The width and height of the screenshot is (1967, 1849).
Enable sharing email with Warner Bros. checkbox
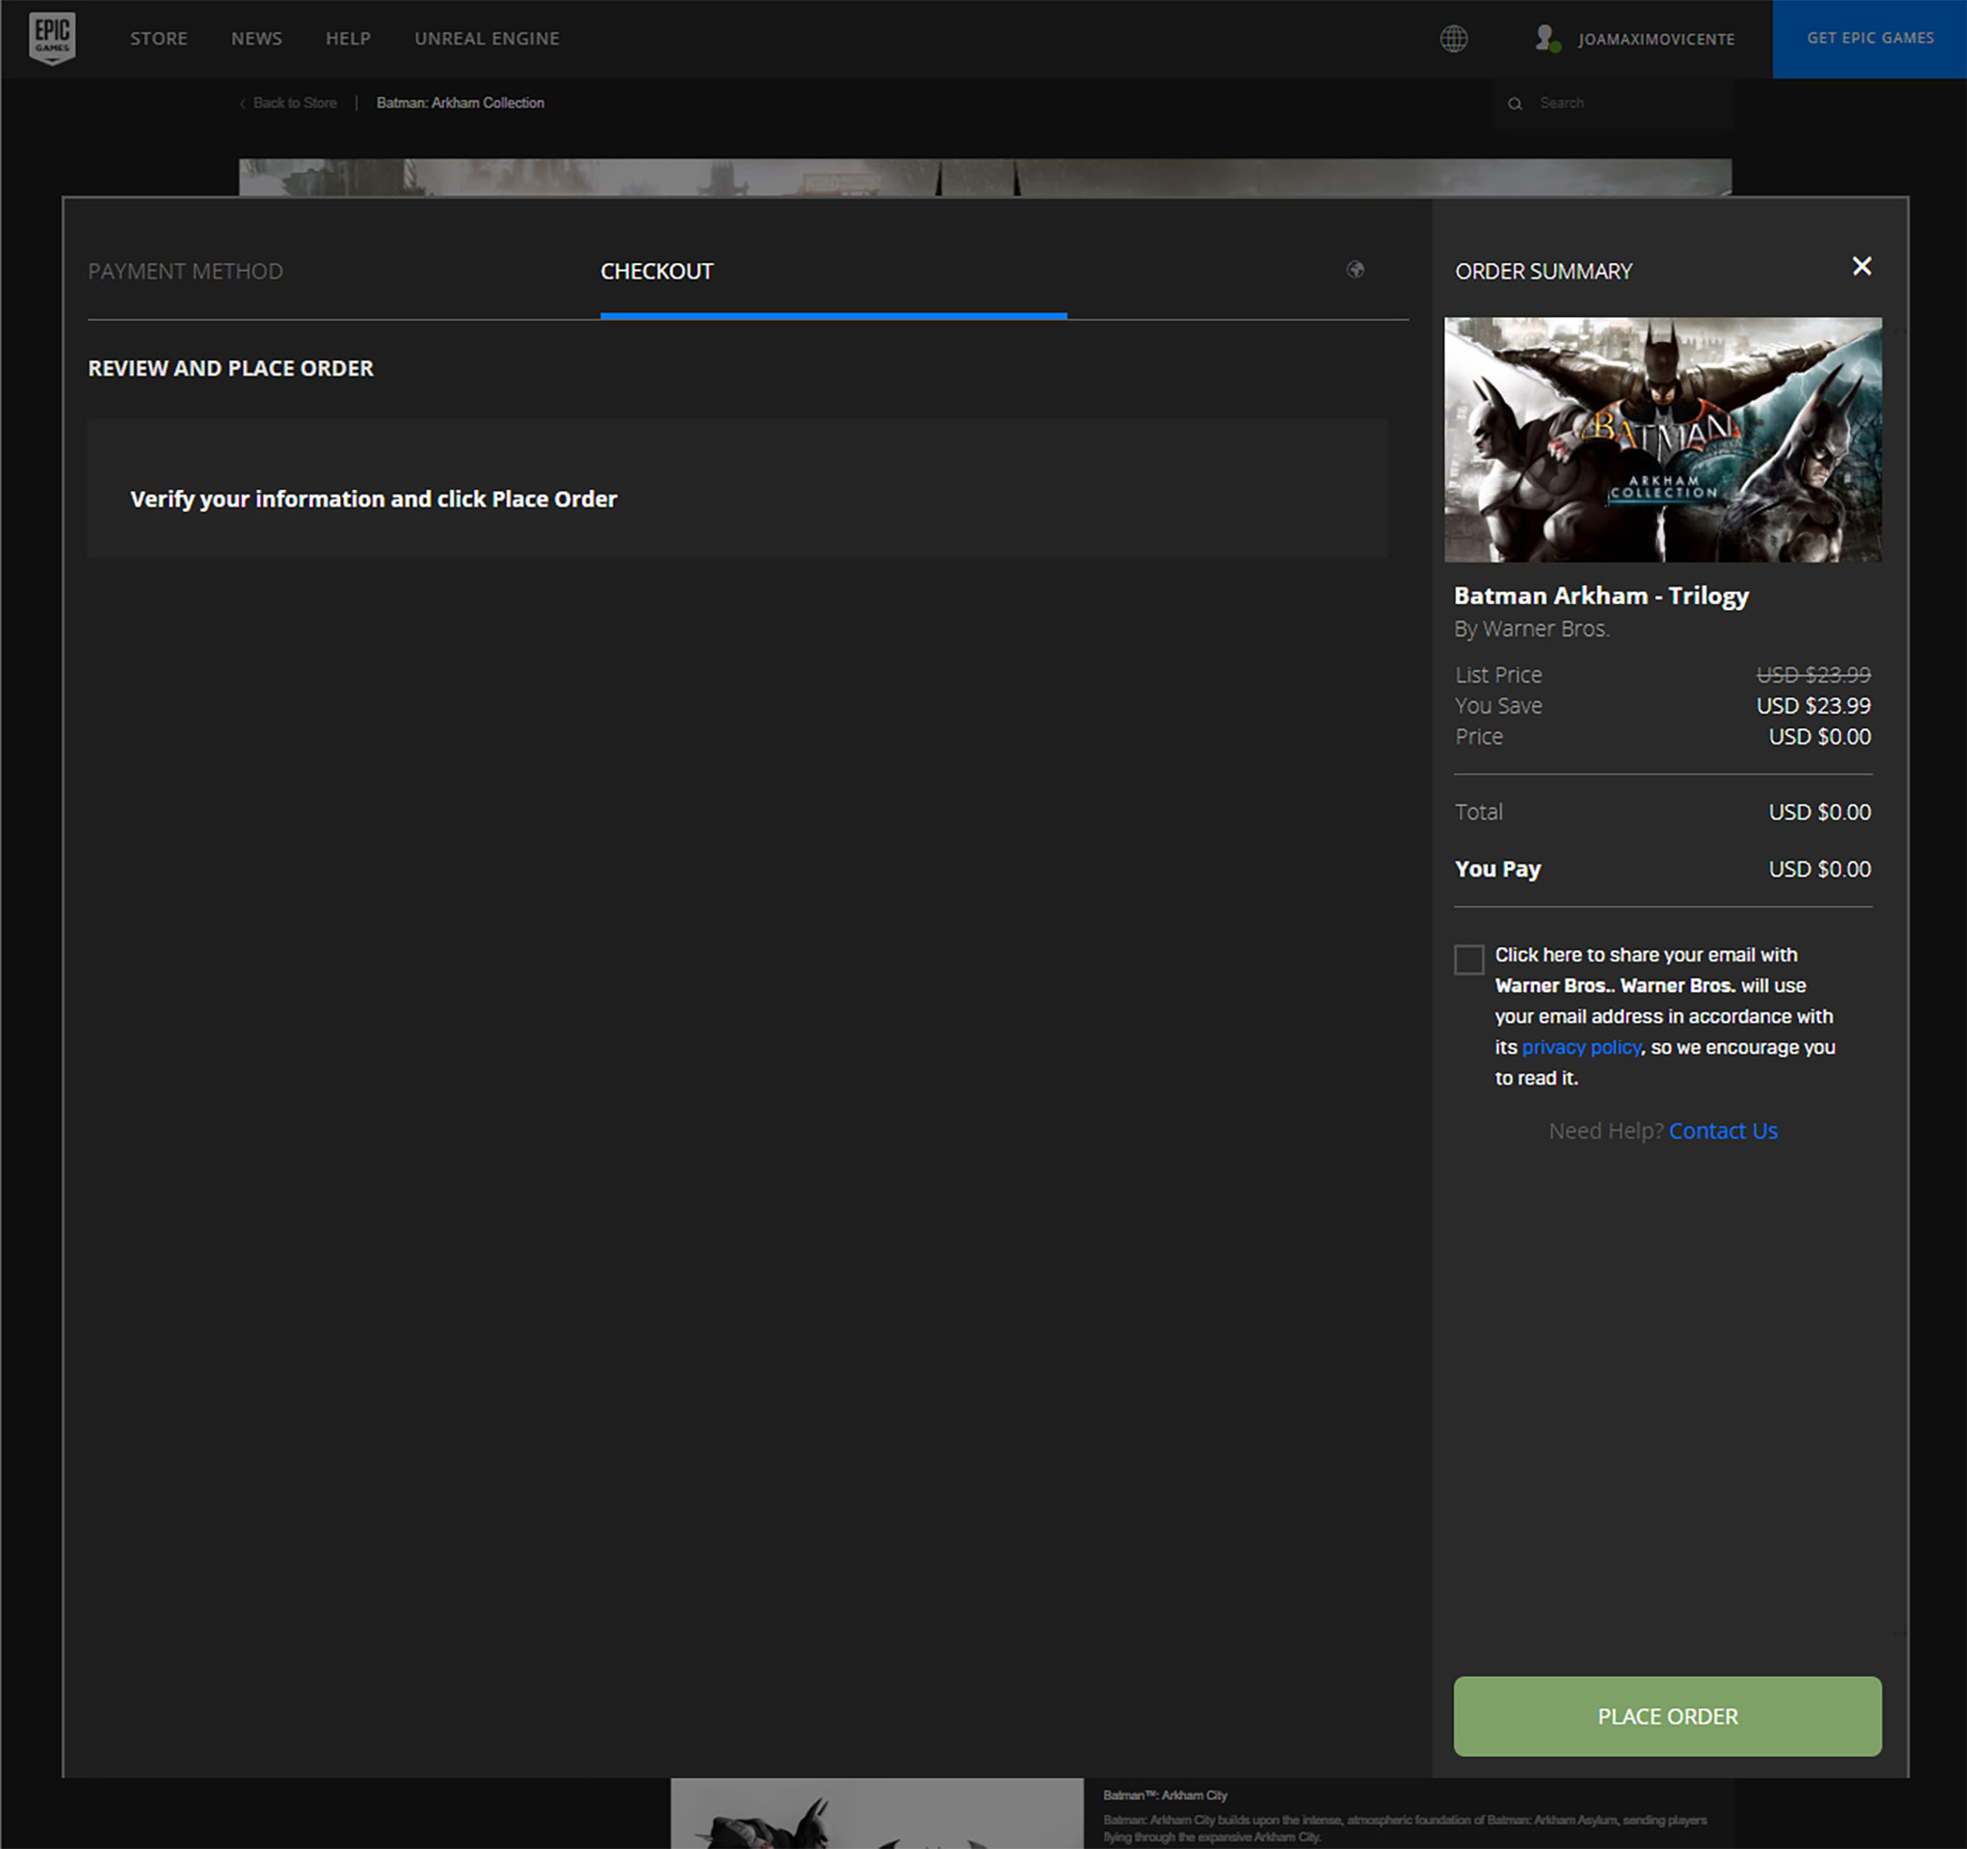tap(1469, 959)
